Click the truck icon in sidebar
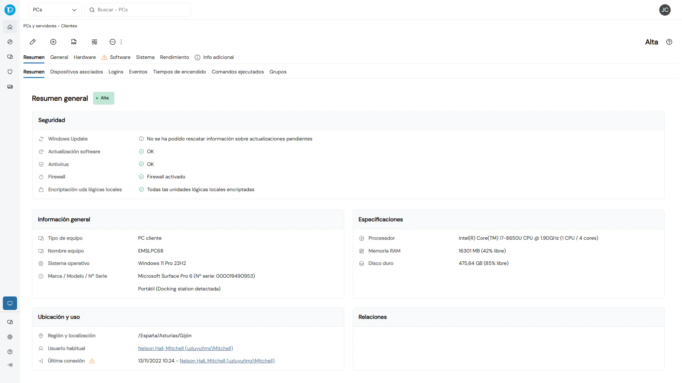Screen dimensions: 682x383 click(x=10, y=87)
